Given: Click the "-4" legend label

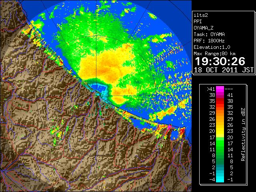Looking at the screenshot, I should pos(212,180).
